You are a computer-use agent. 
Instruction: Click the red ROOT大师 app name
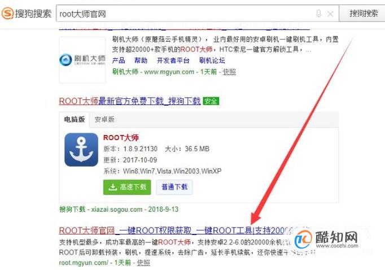pos(121,138)
